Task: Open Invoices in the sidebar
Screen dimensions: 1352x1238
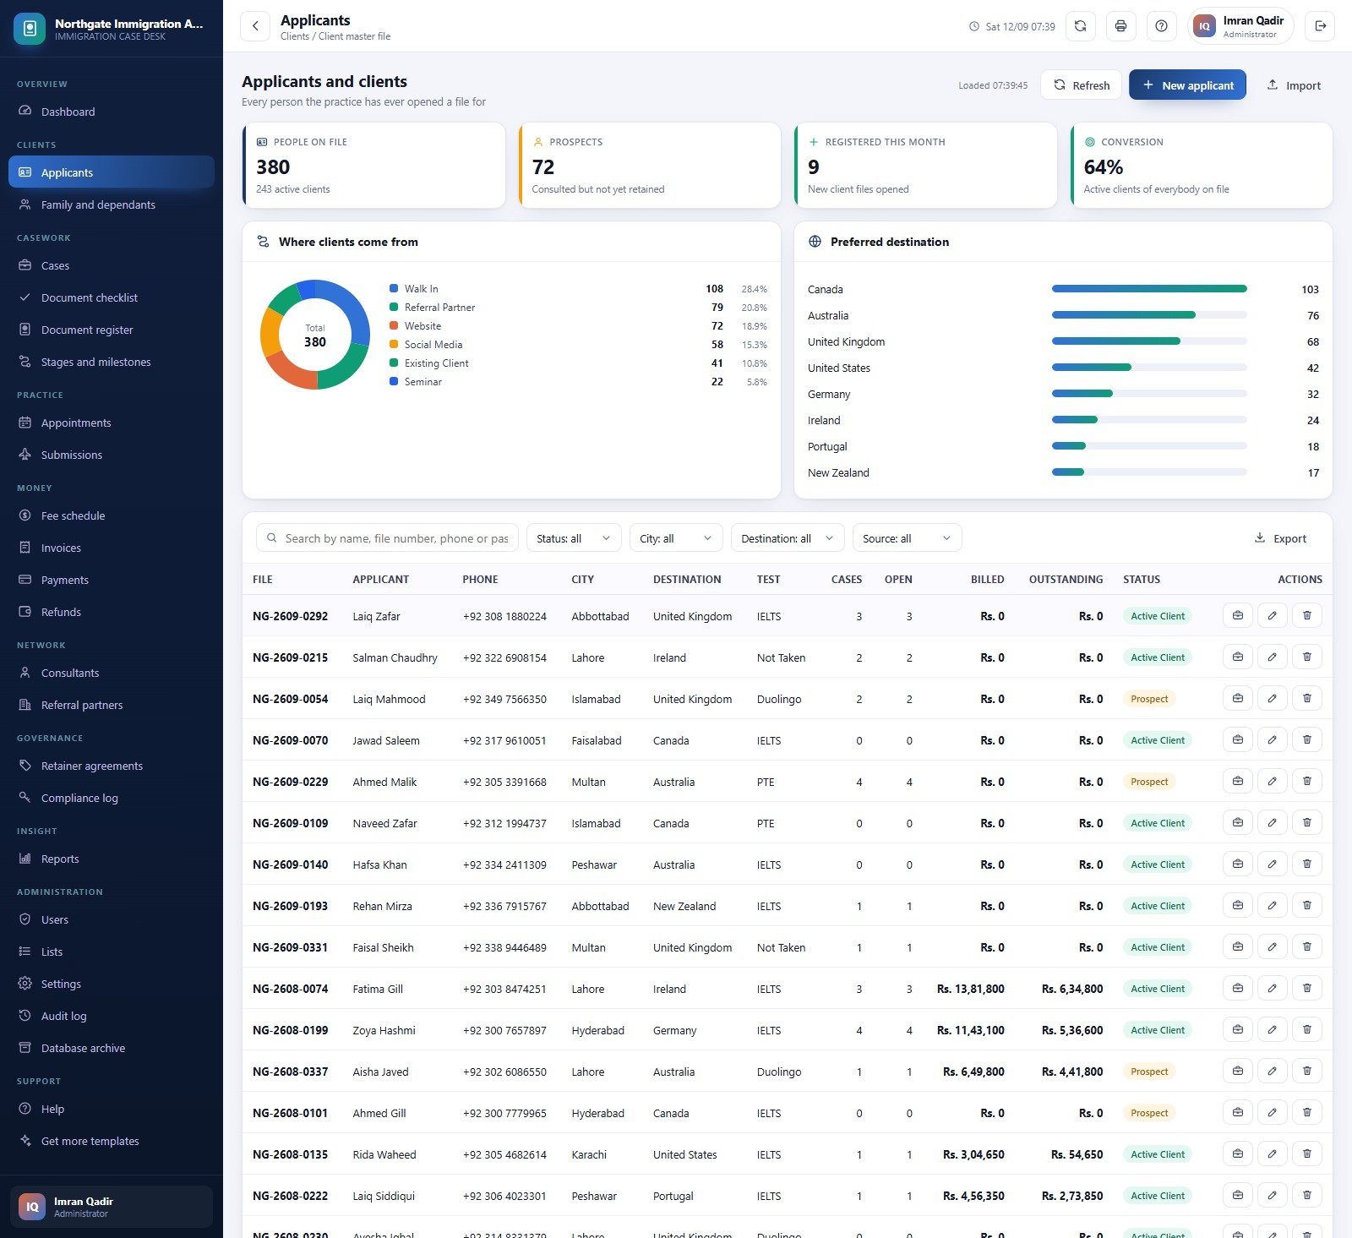Action: (112, 548)
